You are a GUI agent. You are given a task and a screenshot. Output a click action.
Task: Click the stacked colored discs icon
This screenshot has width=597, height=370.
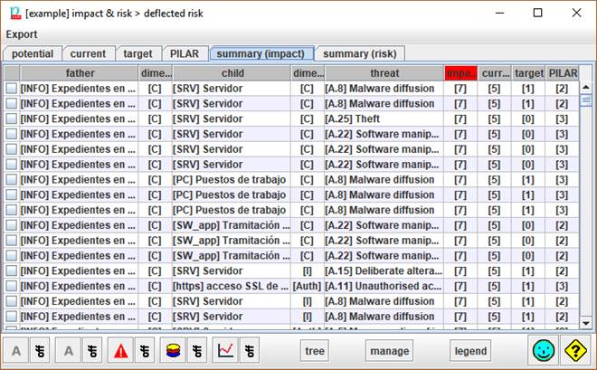pyautogui.click(x=174, y=351)
